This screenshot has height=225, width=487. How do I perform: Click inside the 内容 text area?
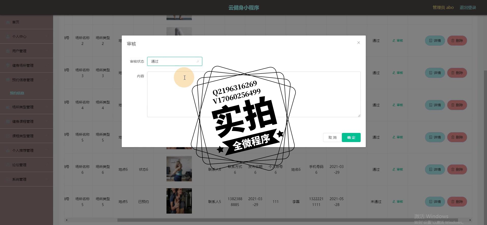(254, 94)
